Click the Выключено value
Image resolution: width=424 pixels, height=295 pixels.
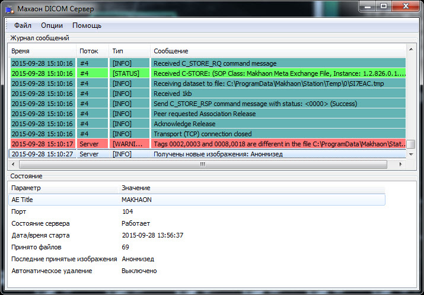(139, 271)
